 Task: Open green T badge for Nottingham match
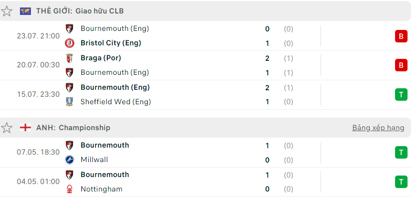401,182
